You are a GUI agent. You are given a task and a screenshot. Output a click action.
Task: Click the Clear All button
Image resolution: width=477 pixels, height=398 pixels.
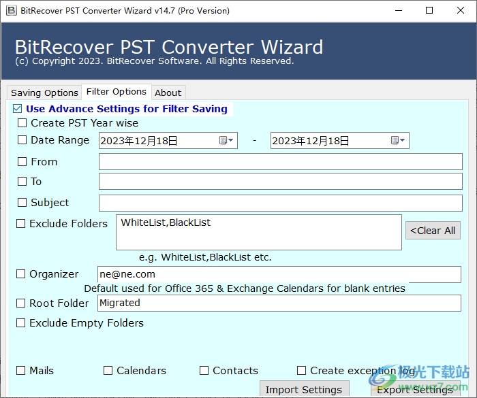[433, 231]
